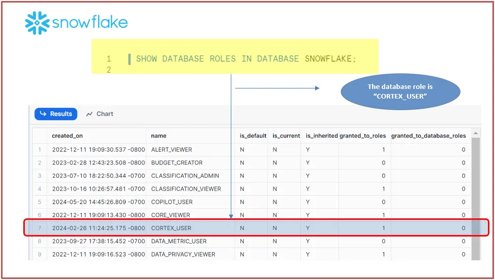Select the is_current column header
This screenshot has height=280, width=495.
[285, 136]
